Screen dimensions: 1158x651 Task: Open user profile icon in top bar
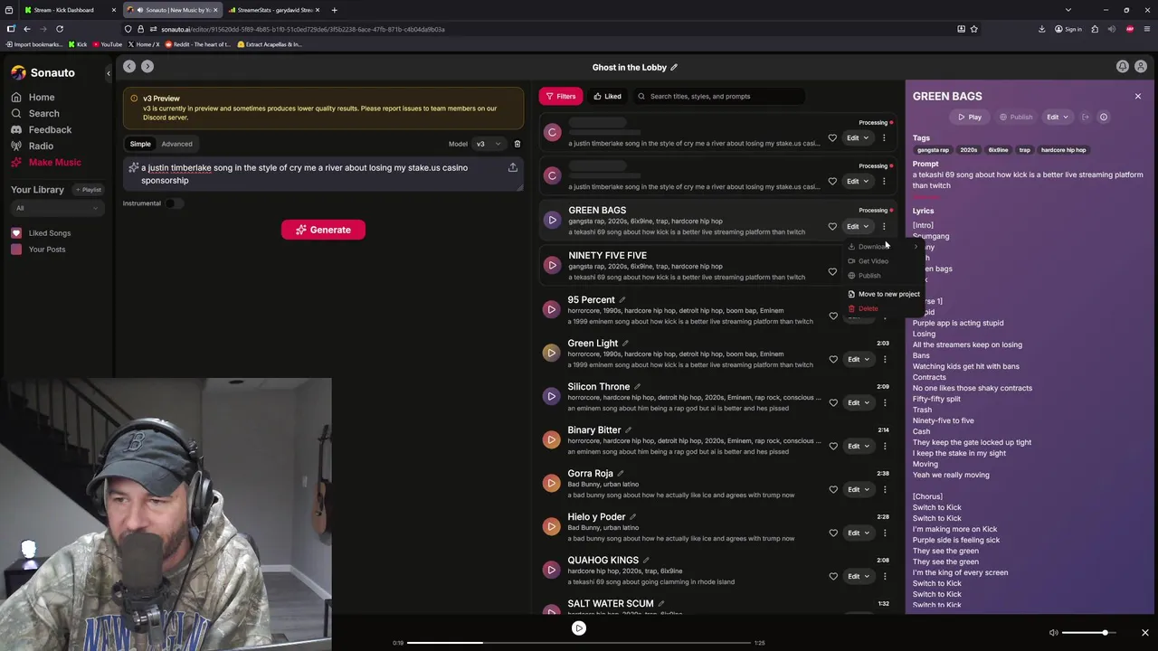tap(1141, 66)
